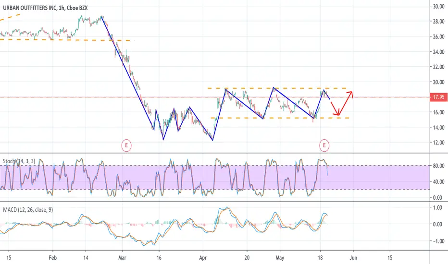
Task: Click the 14 date label after Feb
Action: pyautogui.click(x=86, y=258)
